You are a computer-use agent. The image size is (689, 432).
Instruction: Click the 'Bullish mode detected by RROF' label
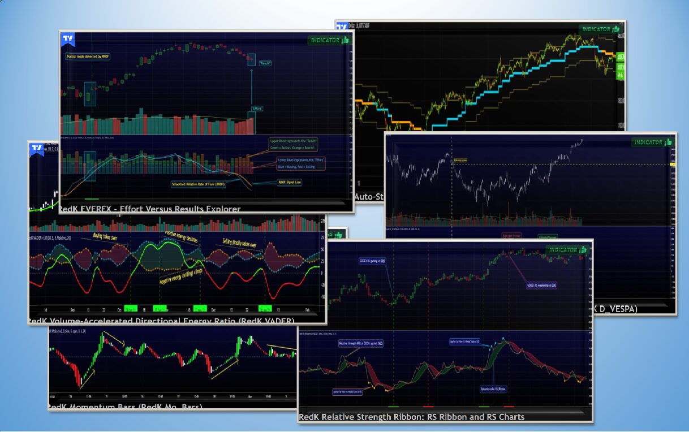coord(87,57)
